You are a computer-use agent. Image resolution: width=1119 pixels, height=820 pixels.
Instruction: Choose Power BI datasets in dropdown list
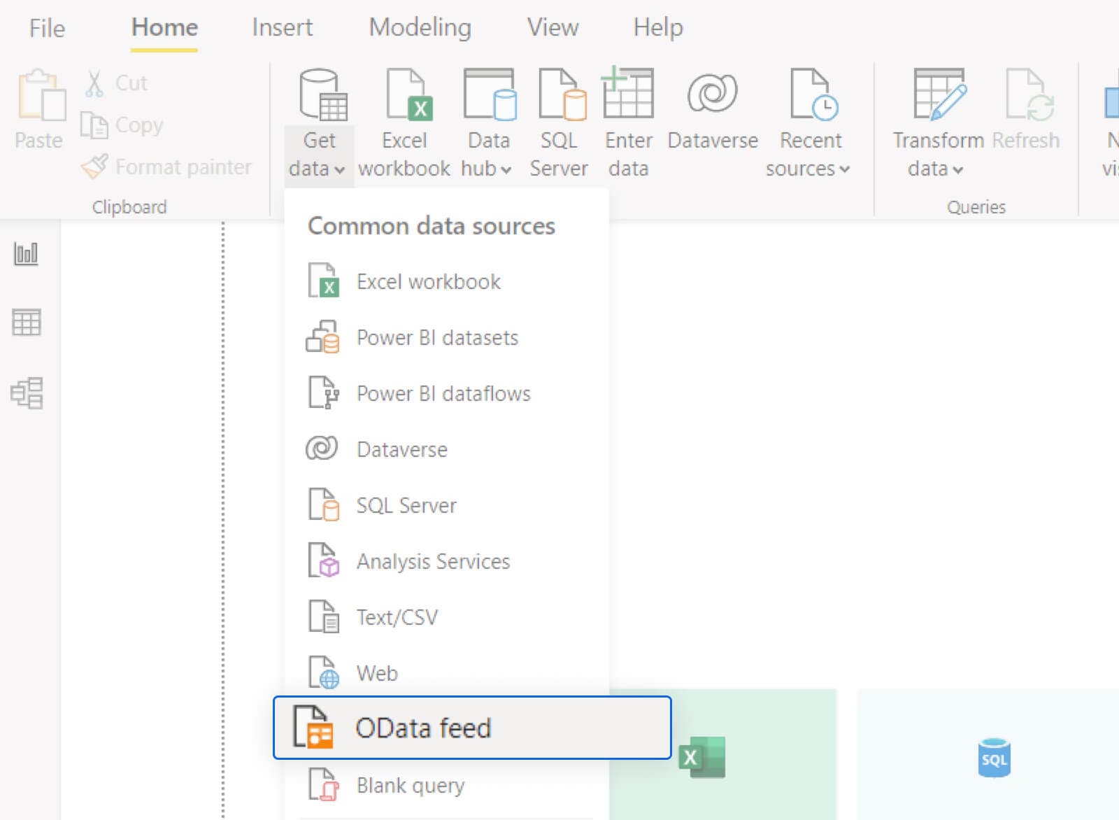[x=446, y=337]
